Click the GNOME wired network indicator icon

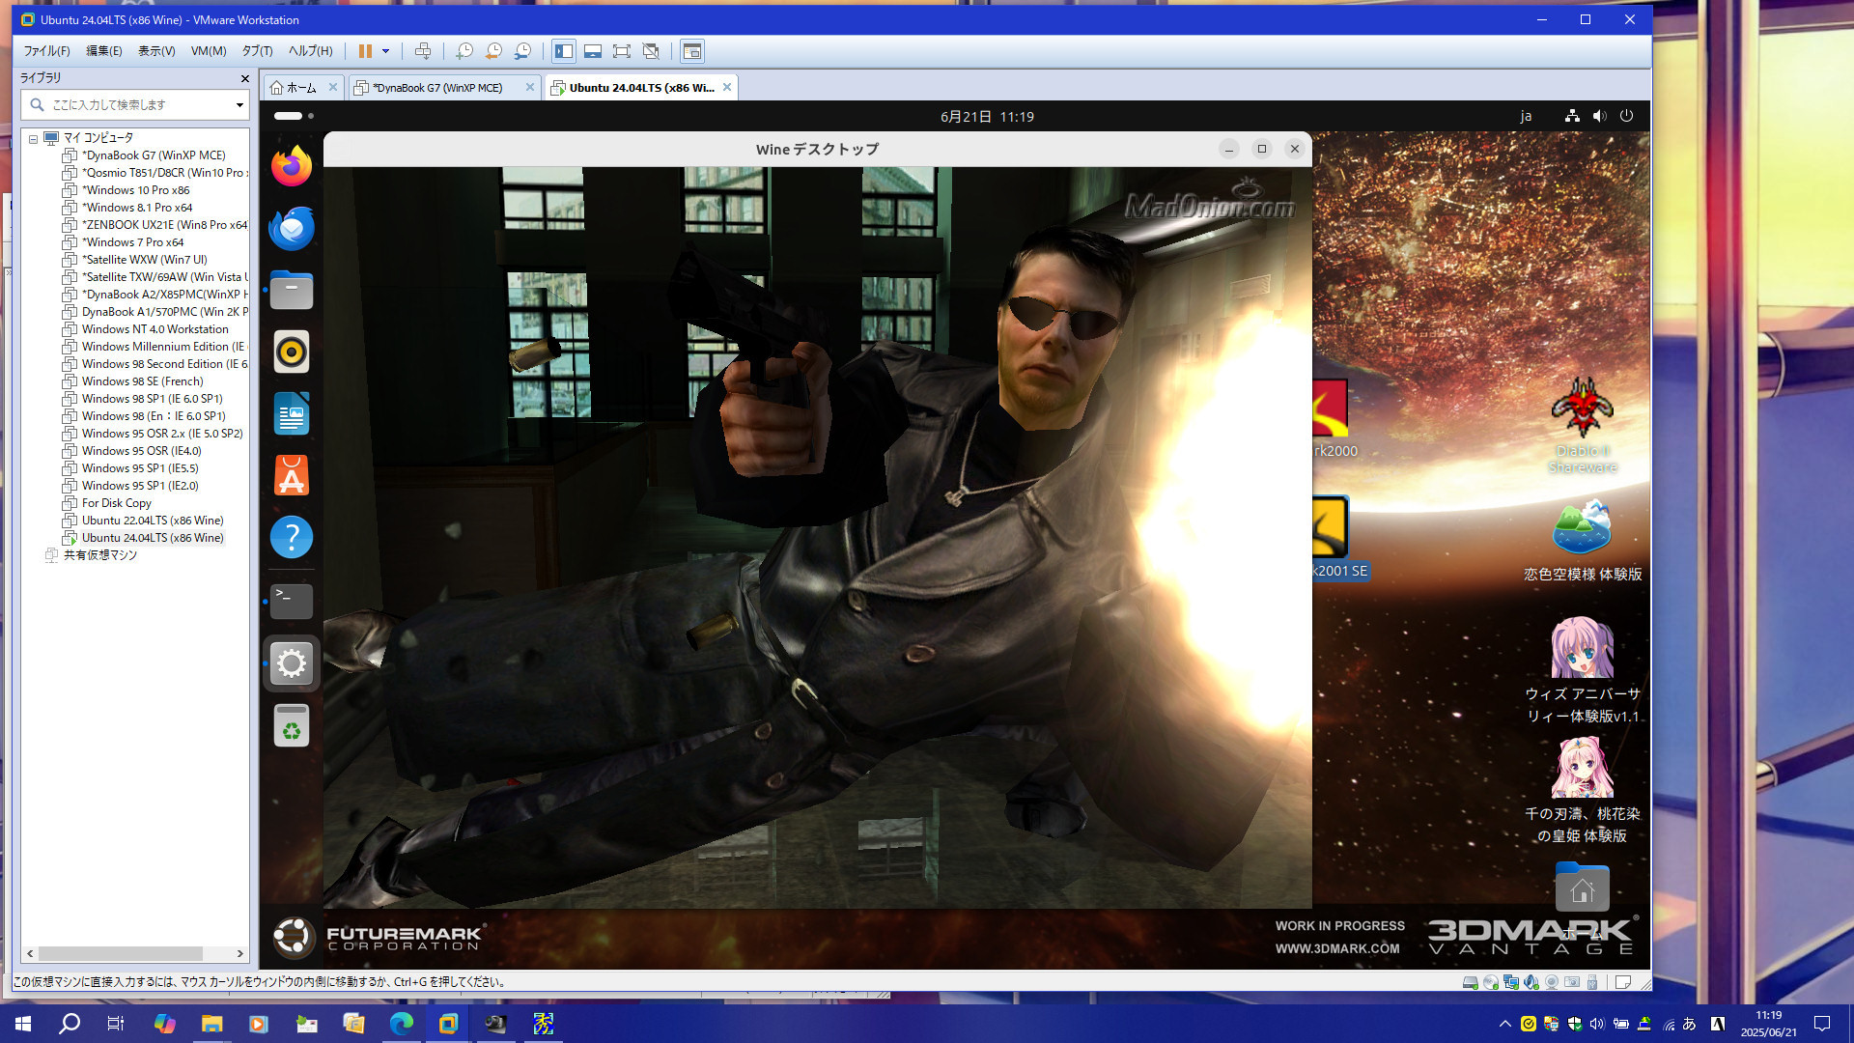1572,116
